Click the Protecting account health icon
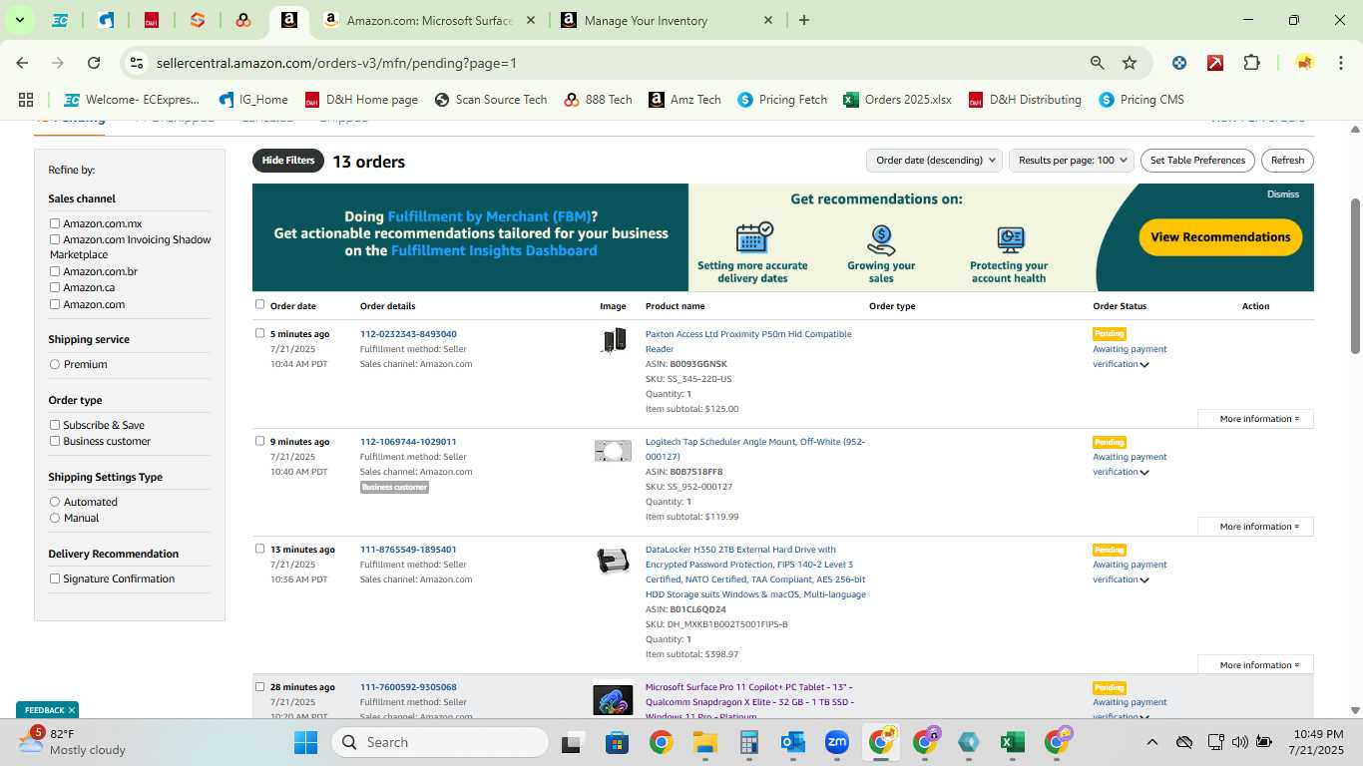Image resolution: width=1363 pixels, height=766 pixels. (x=1010, y=239)
